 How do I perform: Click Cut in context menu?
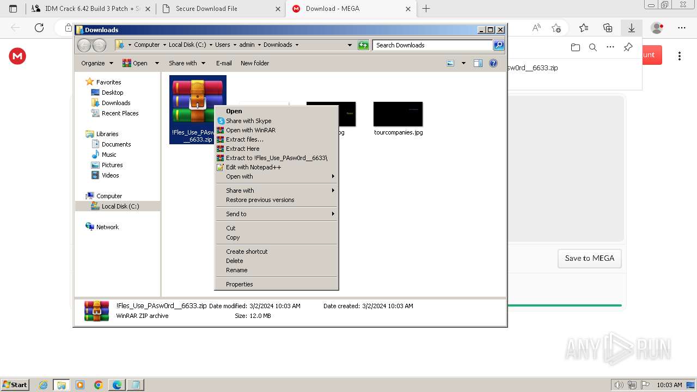[277, 228]
